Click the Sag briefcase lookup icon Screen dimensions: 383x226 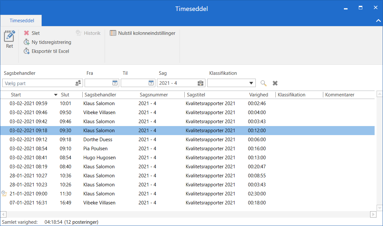[x=201, y=83]
